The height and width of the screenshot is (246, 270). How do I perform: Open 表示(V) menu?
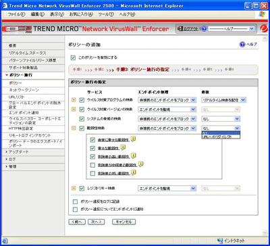click(57, 14)
